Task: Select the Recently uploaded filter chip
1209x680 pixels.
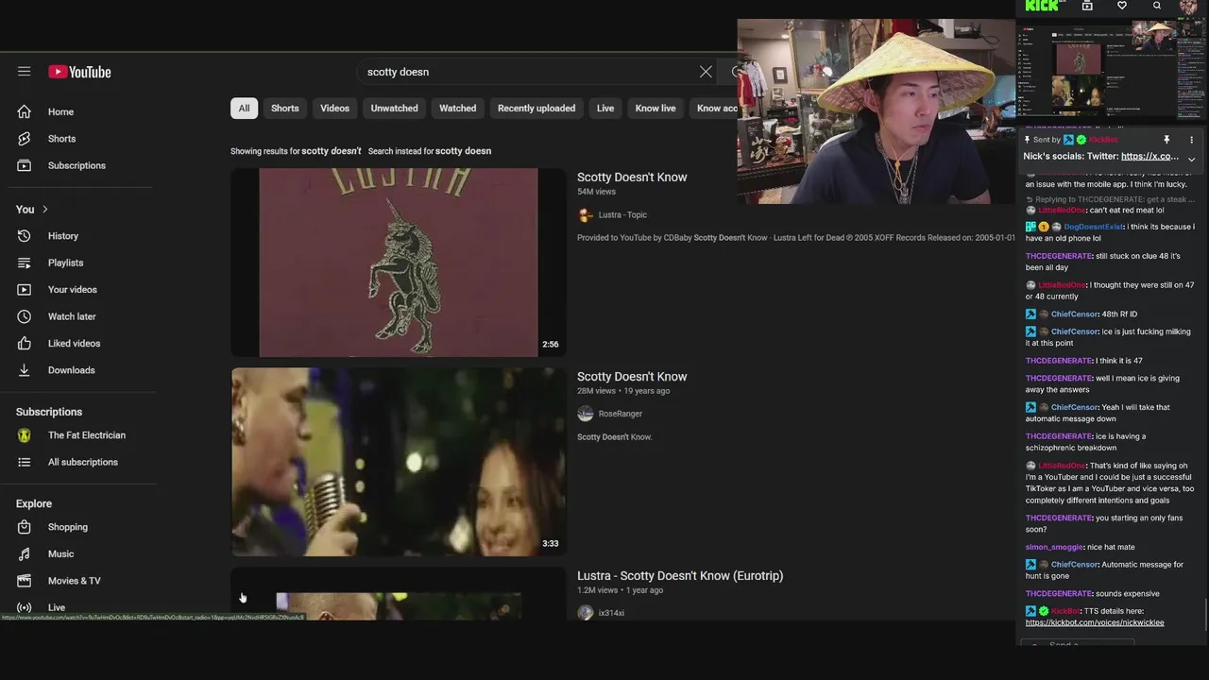Action: pyautogui.click(x=536, y=109)
